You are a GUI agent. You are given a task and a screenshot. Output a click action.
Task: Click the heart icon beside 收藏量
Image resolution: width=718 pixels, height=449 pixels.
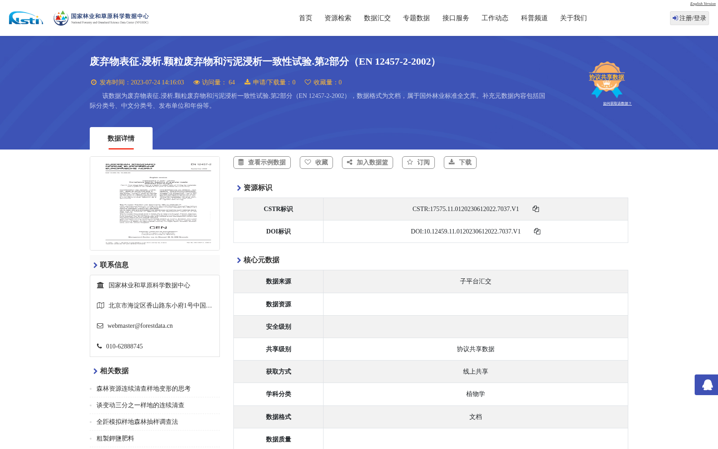coord(308,82)
